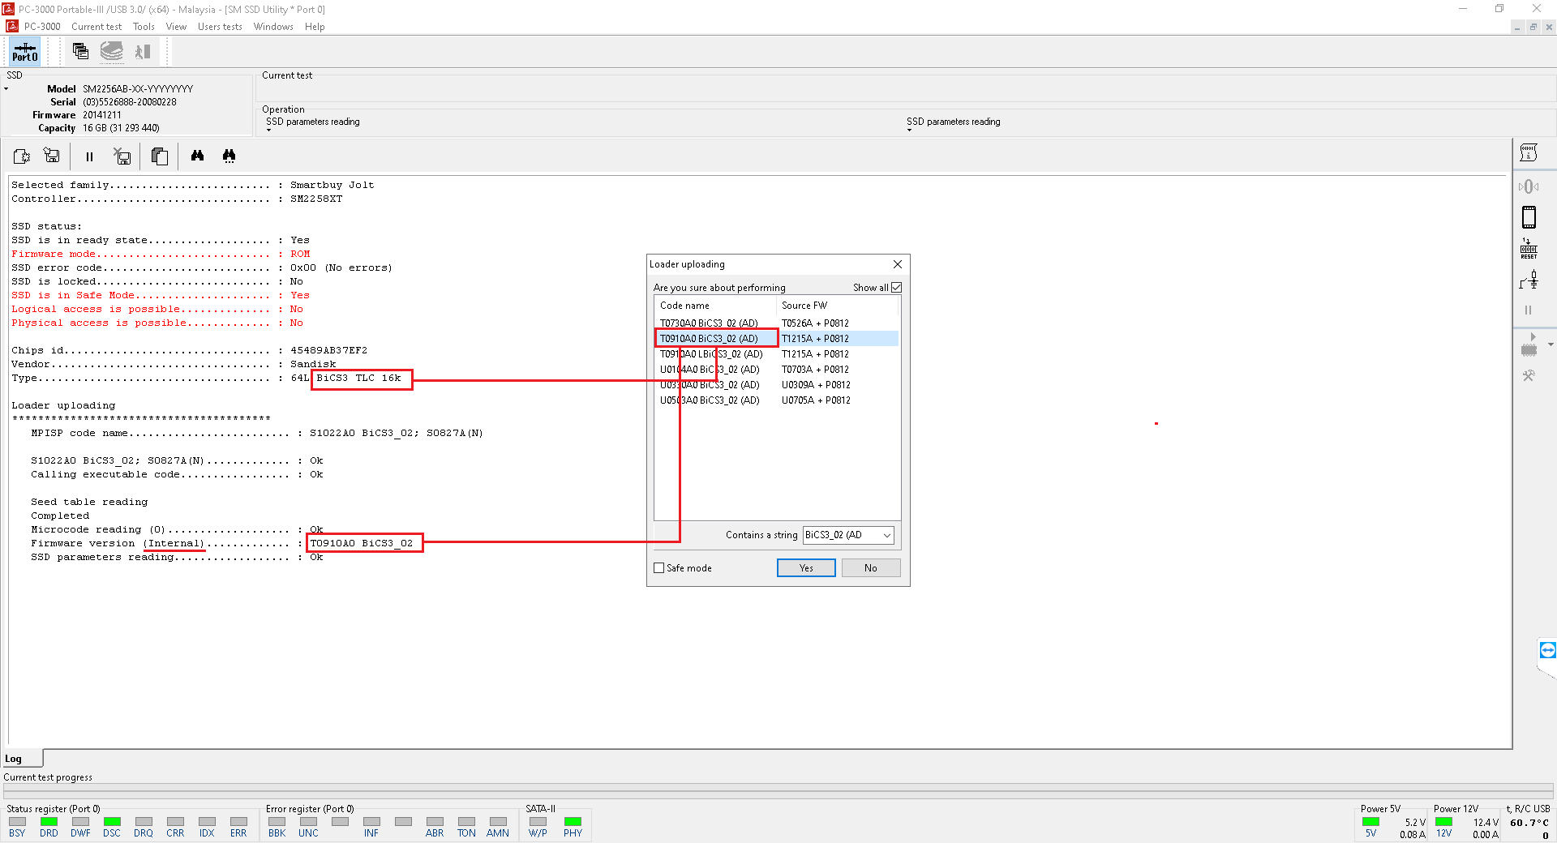The height and width of the screenshot is (843, 1557).
Task: Click the Port 0 toolbar button
Action: tap(24, 52)
